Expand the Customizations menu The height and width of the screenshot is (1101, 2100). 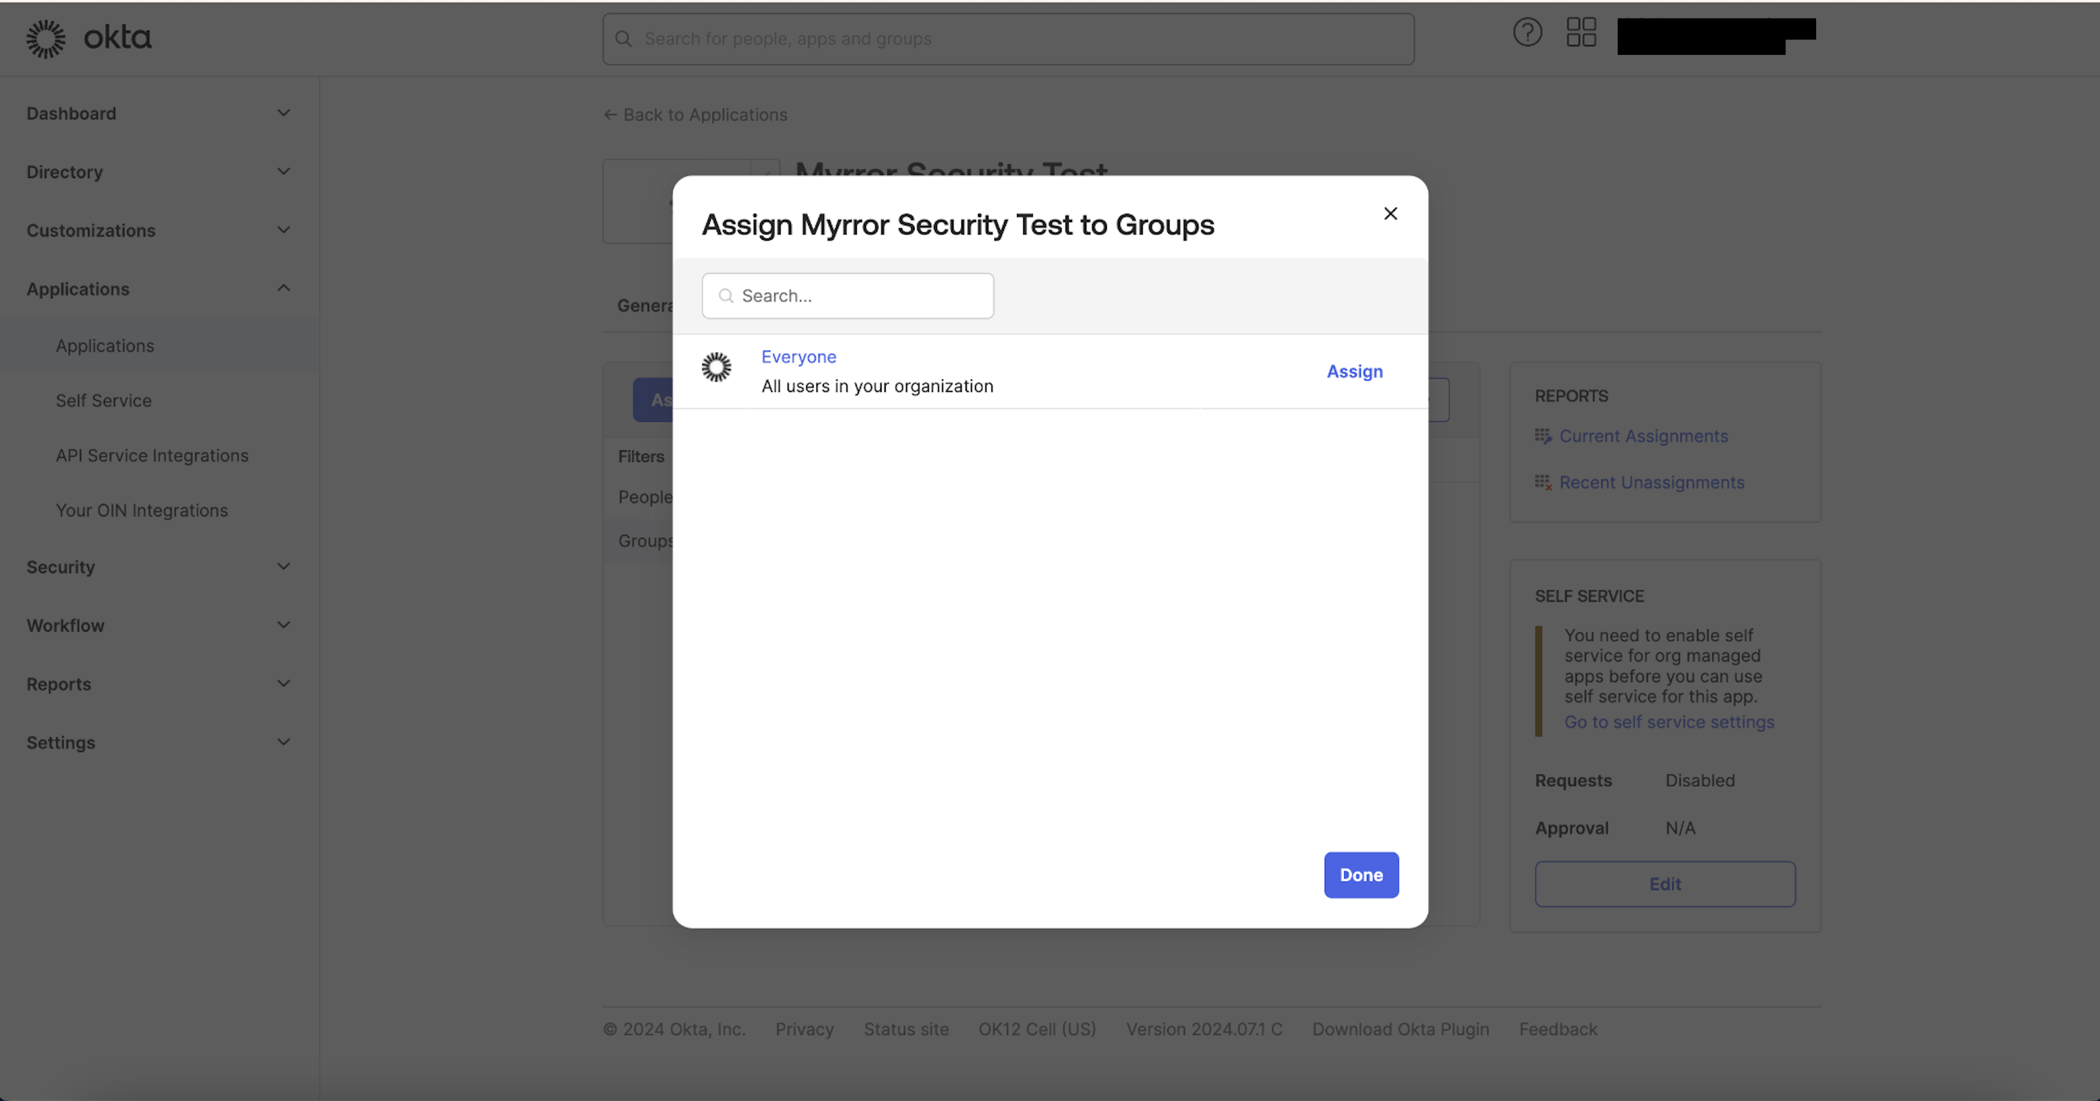coord(283,231)
